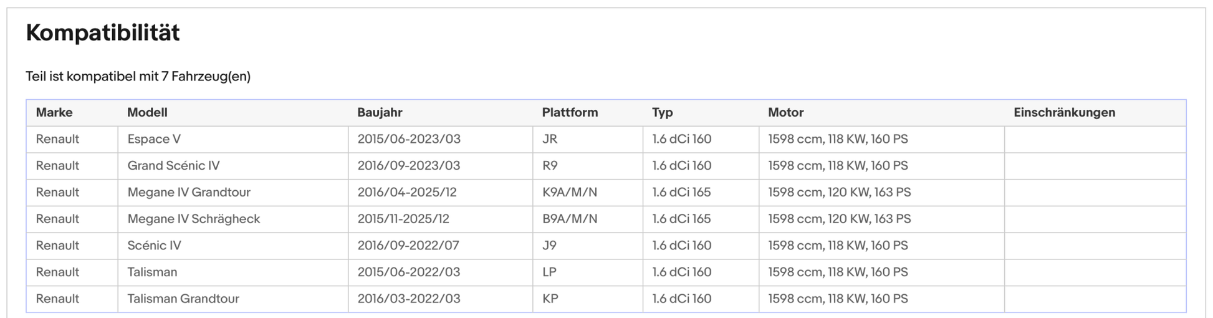The image size is (1213, 318).
Task: Click the Megane IV Grandtour cell
Action: point(189,193)
